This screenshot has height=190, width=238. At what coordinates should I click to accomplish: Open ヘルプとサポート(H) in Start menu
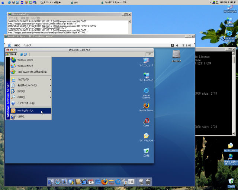30,103
